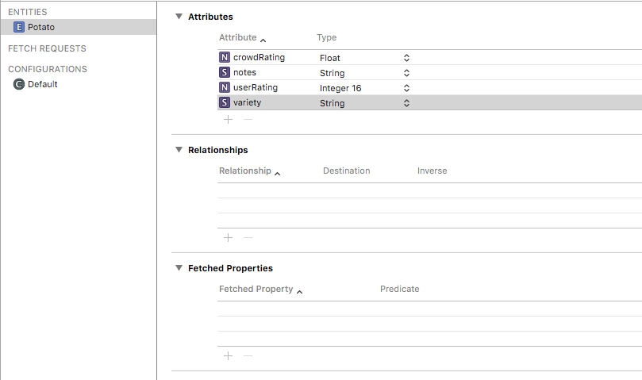The image size is (642, 380).
Task: Click the variety string type icon
Action: pyautogui.click(x=225, y=102)
